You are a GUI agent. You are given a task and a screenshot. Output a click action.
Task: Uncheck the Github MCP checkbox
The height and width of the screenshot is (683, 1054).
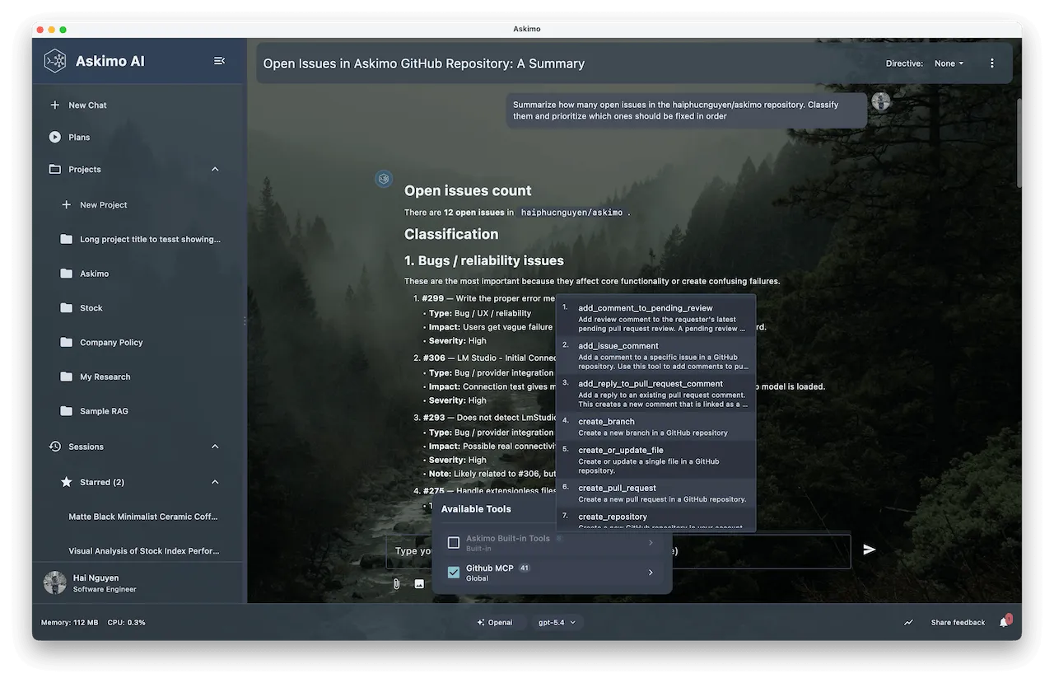point(454,573)
